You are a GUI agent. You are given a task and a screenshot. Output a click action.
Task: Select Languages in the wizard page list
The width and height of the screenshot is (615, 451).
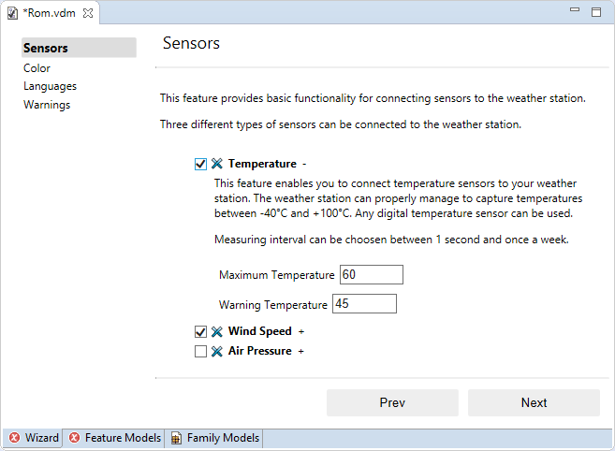(x=51, y=86)
